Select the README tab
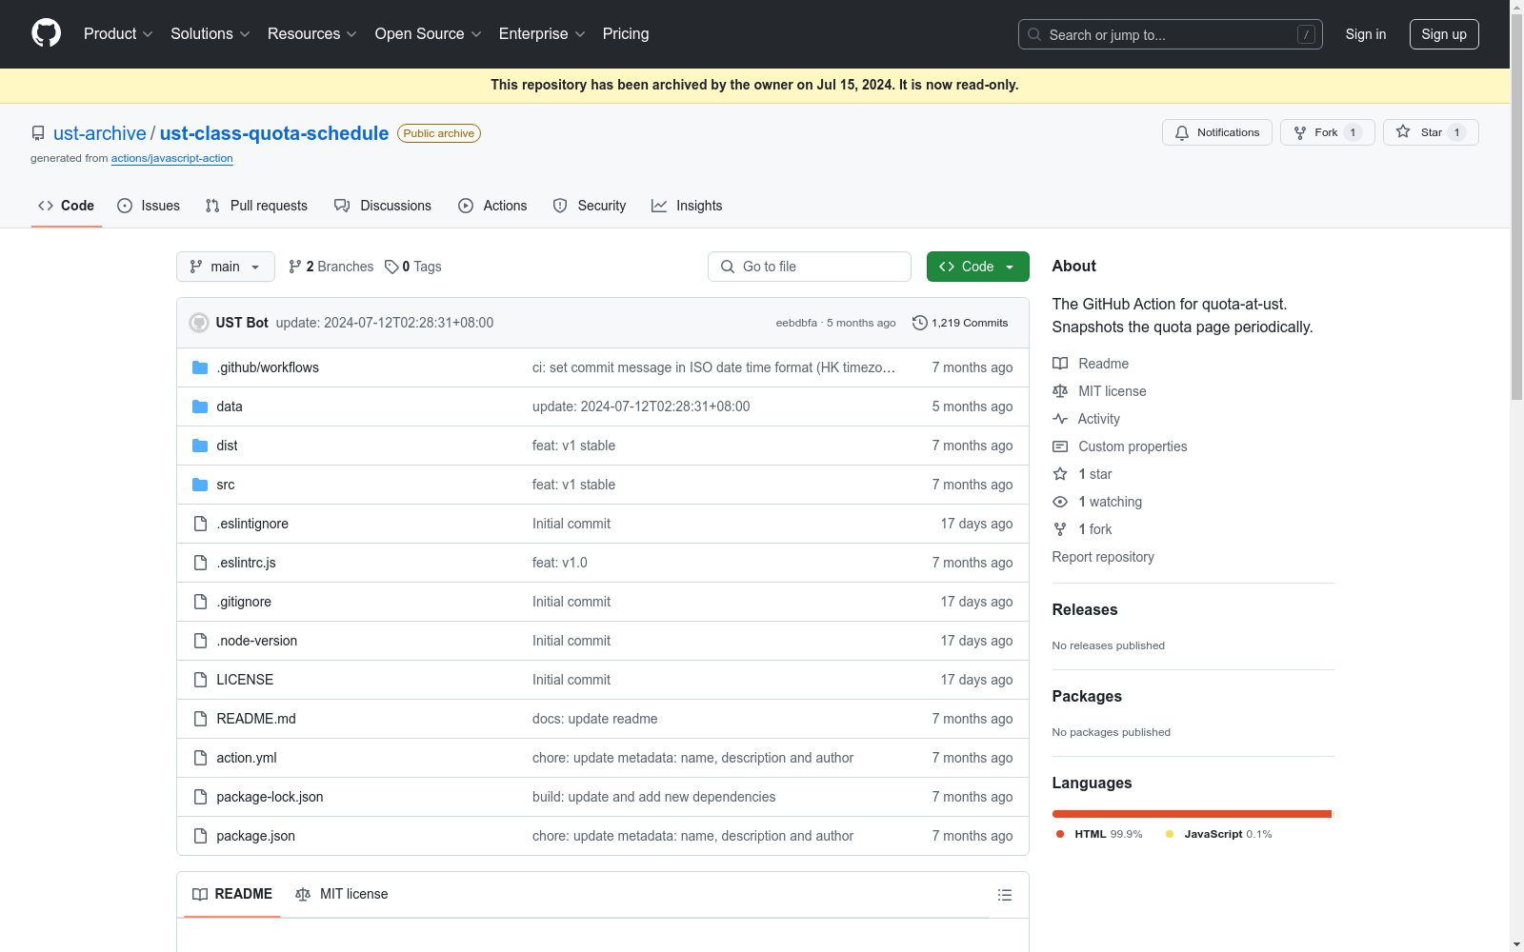Viewport: 1524px width, 952px height. (x=232, y=894)
